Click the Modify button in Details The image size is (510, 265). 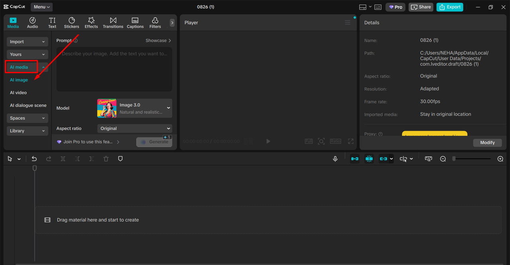click(x=487, y=142)
